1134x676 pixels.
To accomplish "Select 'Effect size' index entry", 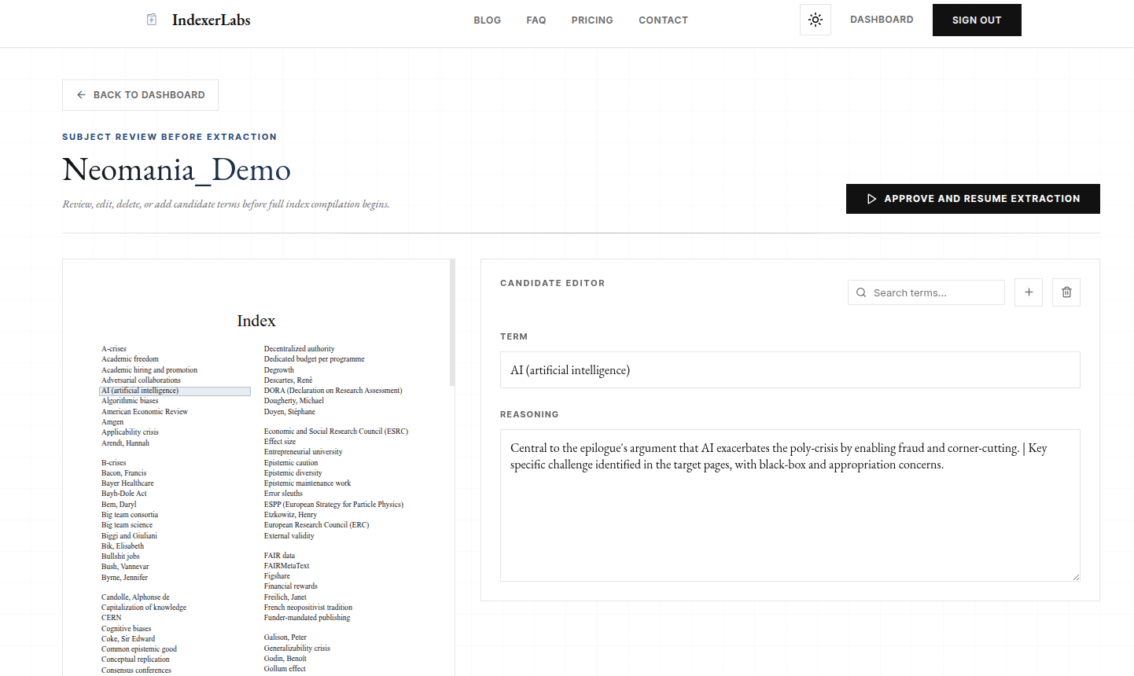I will (280, 442).
